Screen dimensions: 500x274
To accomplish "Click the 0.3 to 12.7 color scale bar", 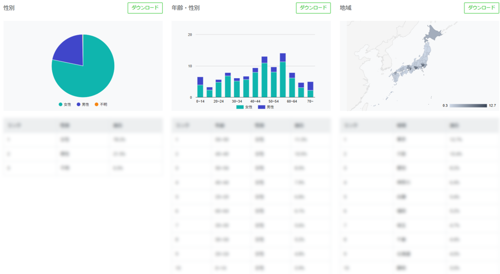I will pos(468,105).
